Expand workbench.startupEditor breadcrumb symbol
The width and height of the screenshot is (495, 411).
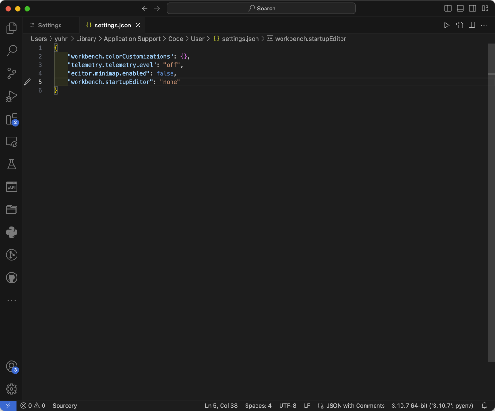(x=307, y=39)
